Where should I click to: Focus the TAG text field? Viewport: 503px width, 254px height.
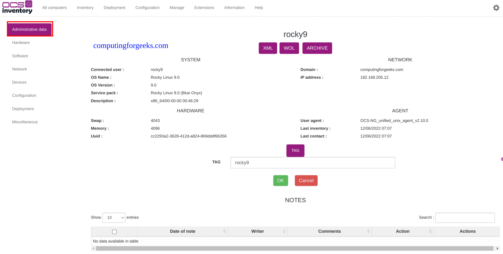(312, 163)
